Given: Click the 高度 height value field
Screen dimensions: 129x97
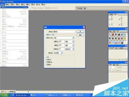Looking at the screenshot, I should click(62, 45).
